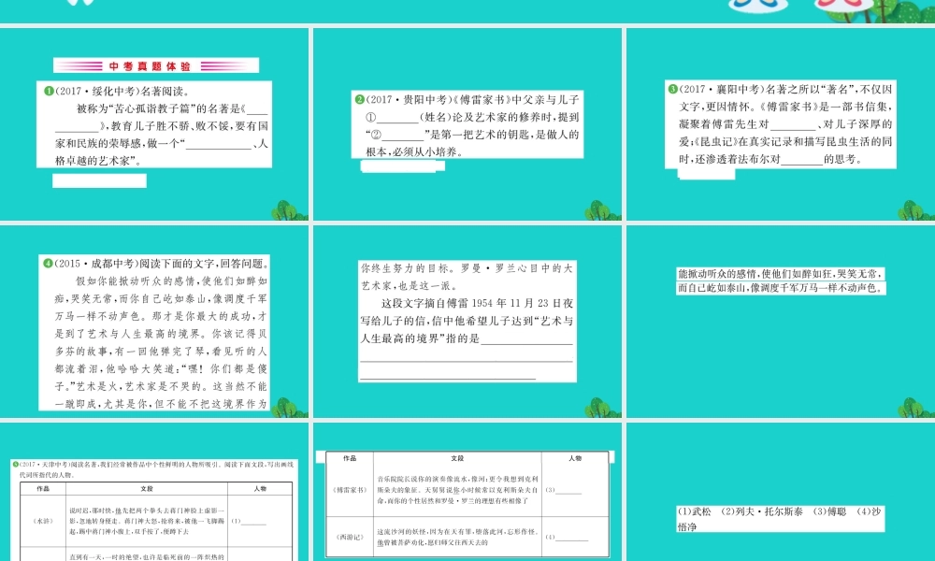Click the green number 4 bullet icon
935x561 pixels.
pyautogui.click(x=48, y=263)
